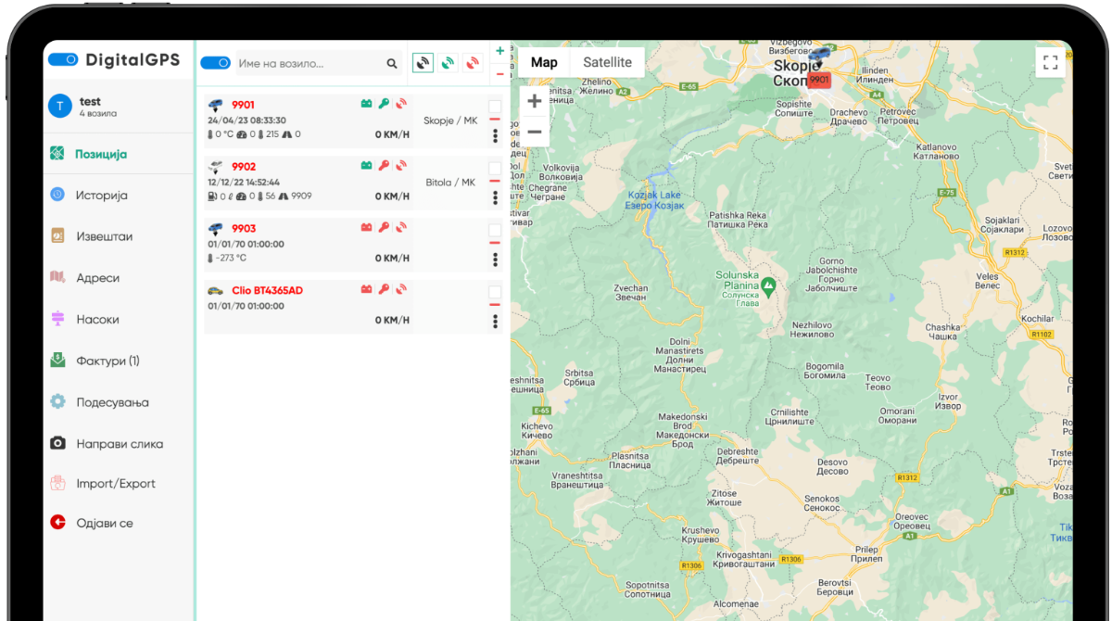The height and width of the screenshot is (621, 1112).
Task: Check the box for vehicle 9902
Action: 495,168
